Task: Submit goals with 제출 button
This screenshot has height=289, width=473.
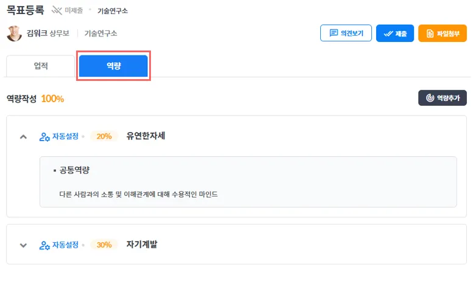Action: [395, 33]
